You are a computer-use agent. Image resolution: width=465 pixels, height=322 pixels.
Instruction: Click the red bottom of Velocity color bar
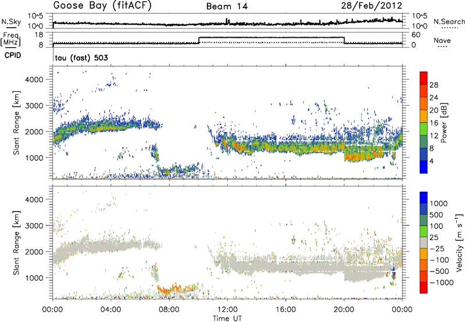pyautogui.click(x=424, y=288)
